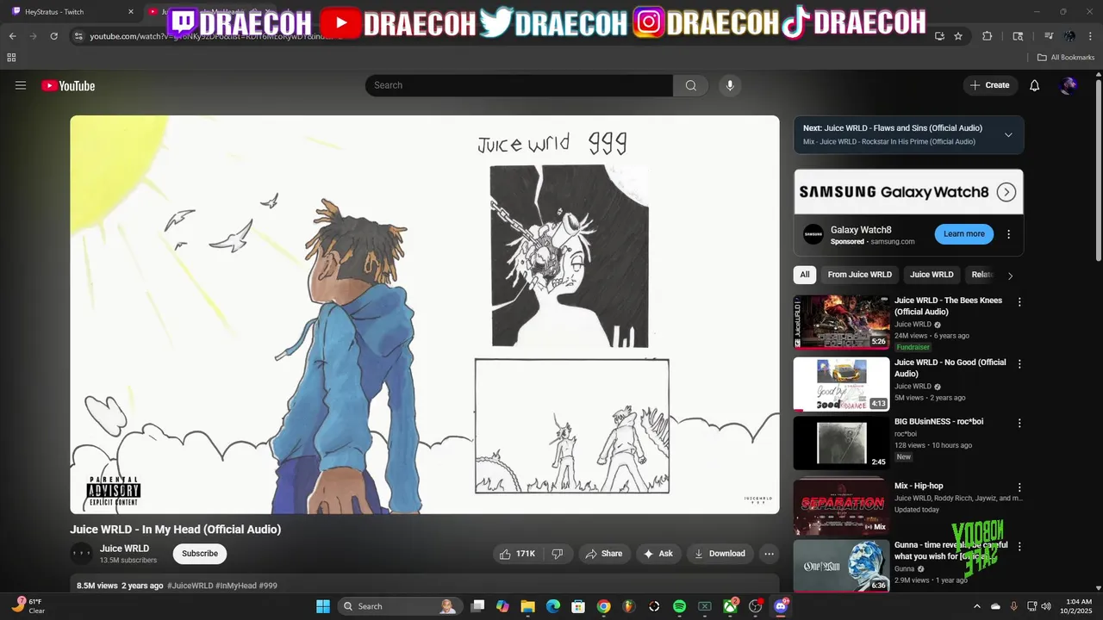Click the page vertical scrollbar
This screenshot has height=620, width=1103.
coord(1099,172)
